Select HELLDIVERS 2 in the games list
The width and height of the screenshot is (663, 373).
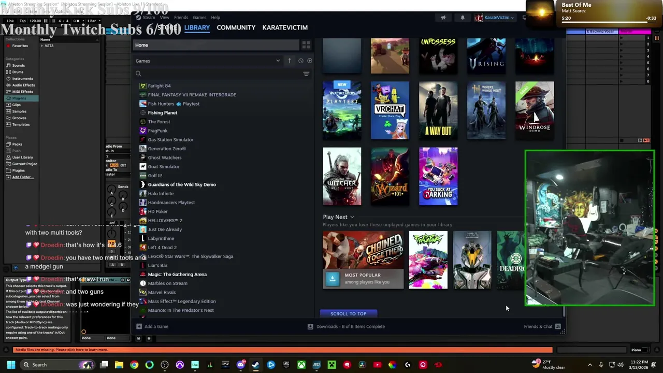pyautogui.click(x=165, y=221)
